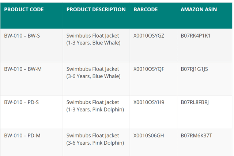Viewport: 234px width, 156px height.
Task: Click description for 1-3 Years Blue Whale jacket
Action: click(94, 39)
